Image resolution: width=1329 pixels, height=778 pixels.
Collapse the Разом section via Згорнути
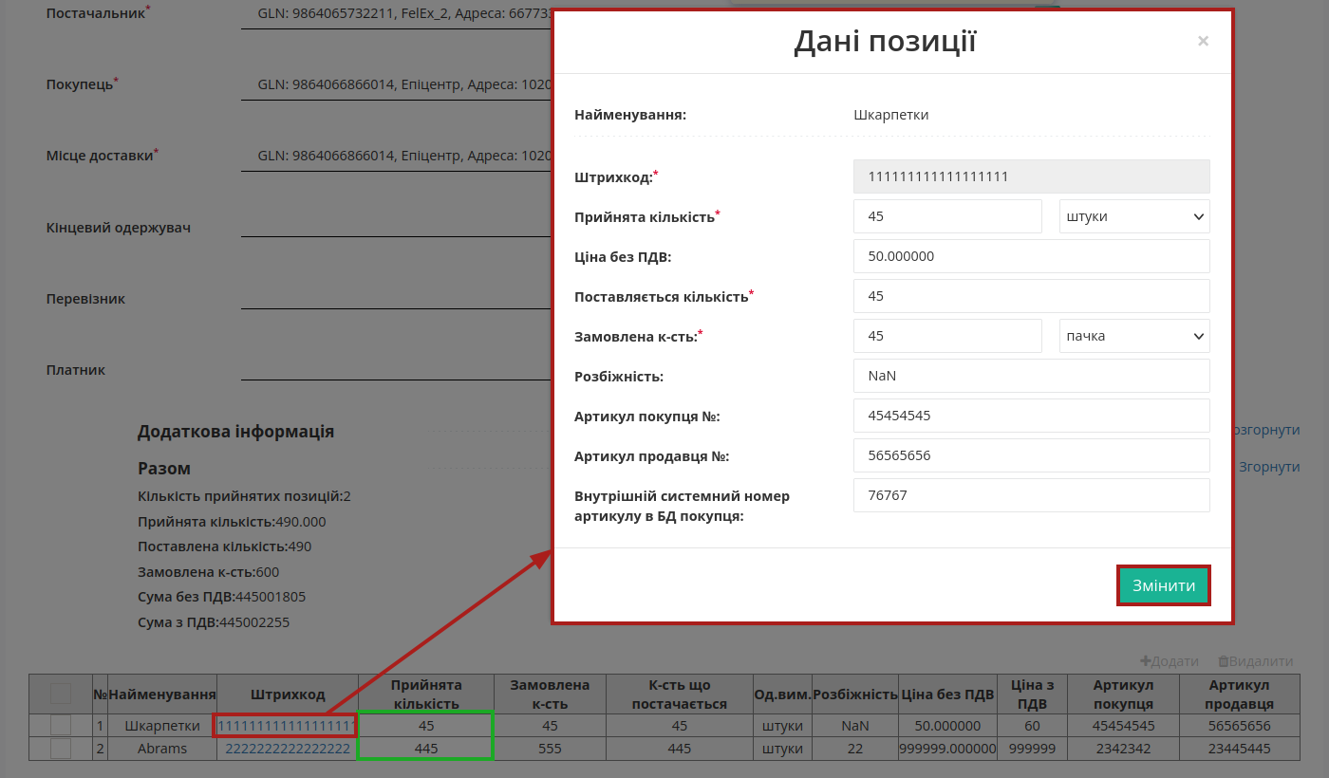pos(1269,467)
